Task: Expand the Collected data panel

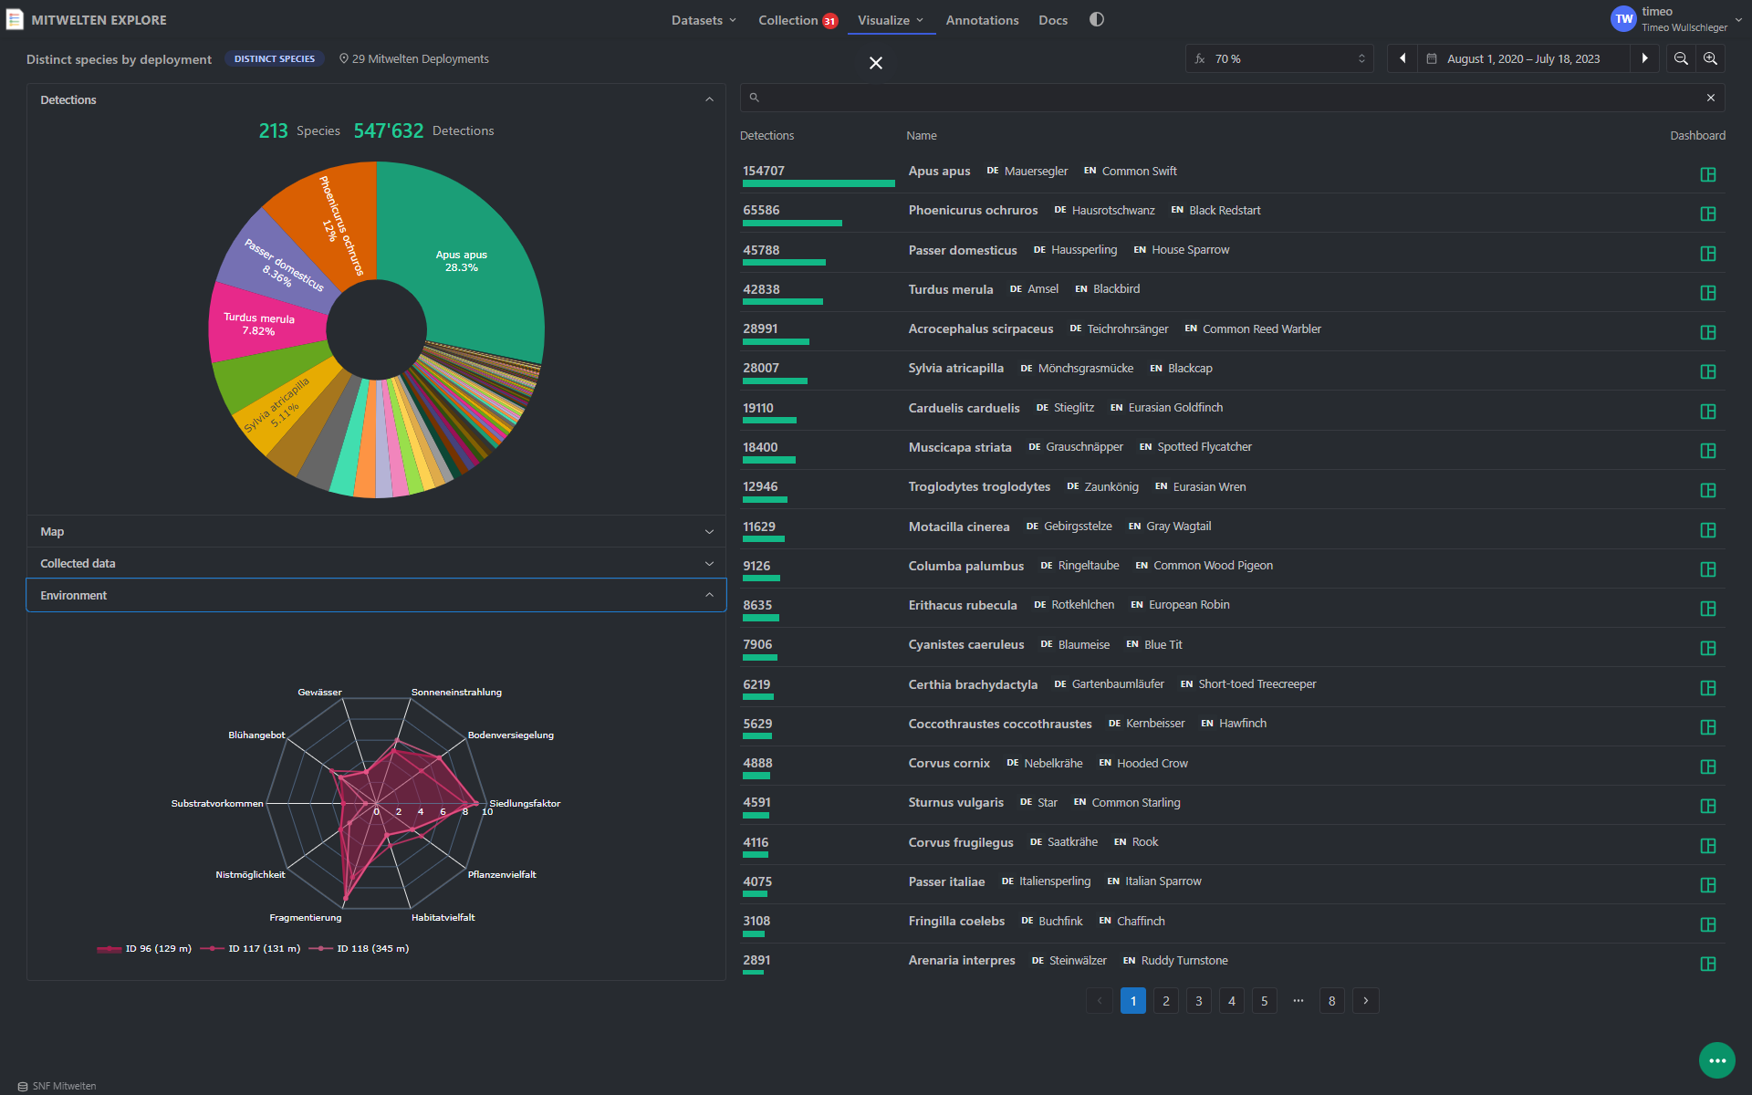Action: click(x=376, y=563)
